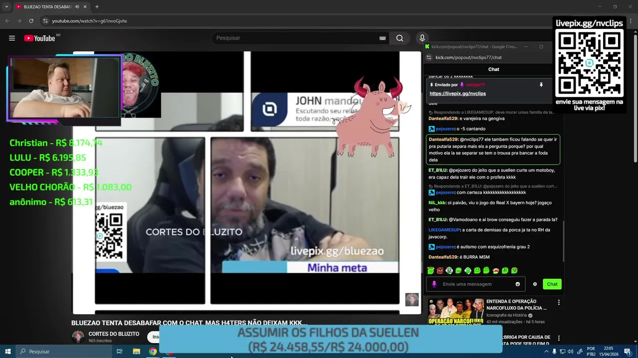The width and height of the screenshot is (638, 358).
Task: Open CORTES DO BLUZITO channel name
Action: [114, 334]
